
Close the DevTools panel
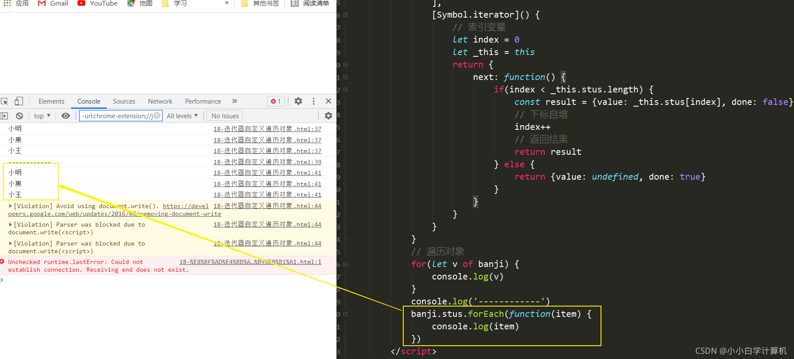pos(328,101)
